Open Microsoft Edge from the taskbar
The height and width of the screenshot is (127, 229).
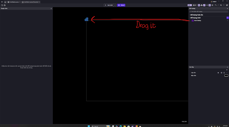120,126
